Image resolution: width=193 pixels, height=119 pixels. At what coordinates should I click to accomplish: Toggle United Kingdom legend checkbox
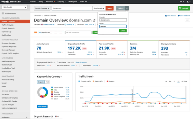point(52,97)
